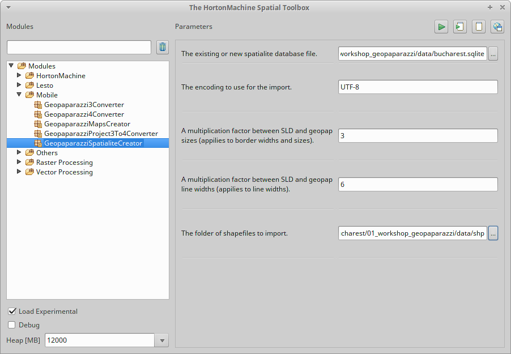Click the Heap value field showing 12000
The height and width of the screenshot is (354, 511).
pos(99,340)
